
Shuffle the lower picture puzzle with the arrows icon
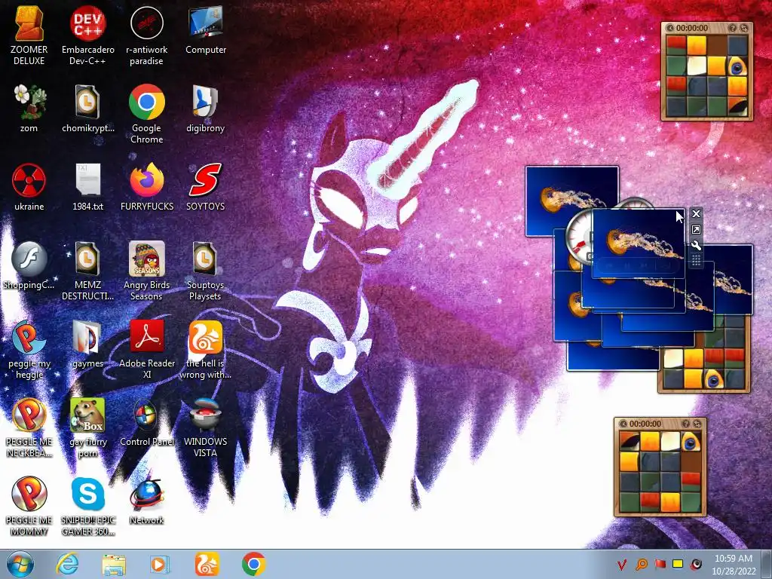point(697,424)
